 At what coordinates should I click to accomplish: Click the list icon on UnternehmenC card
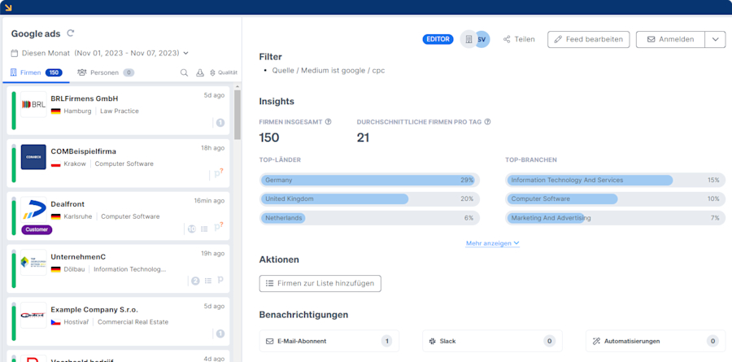[x=208, y=281]
